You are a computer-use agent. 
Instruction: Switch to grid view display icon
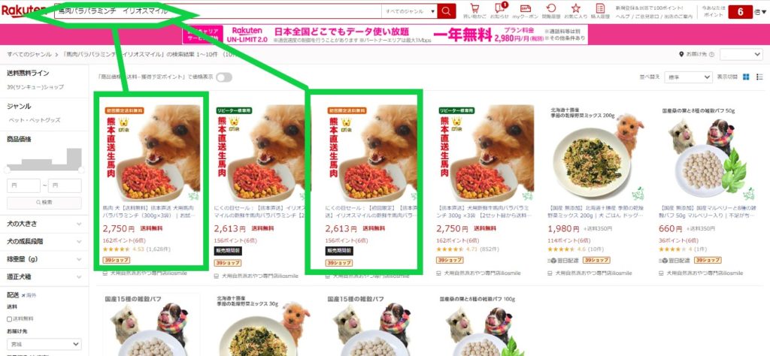coord(746,77)
